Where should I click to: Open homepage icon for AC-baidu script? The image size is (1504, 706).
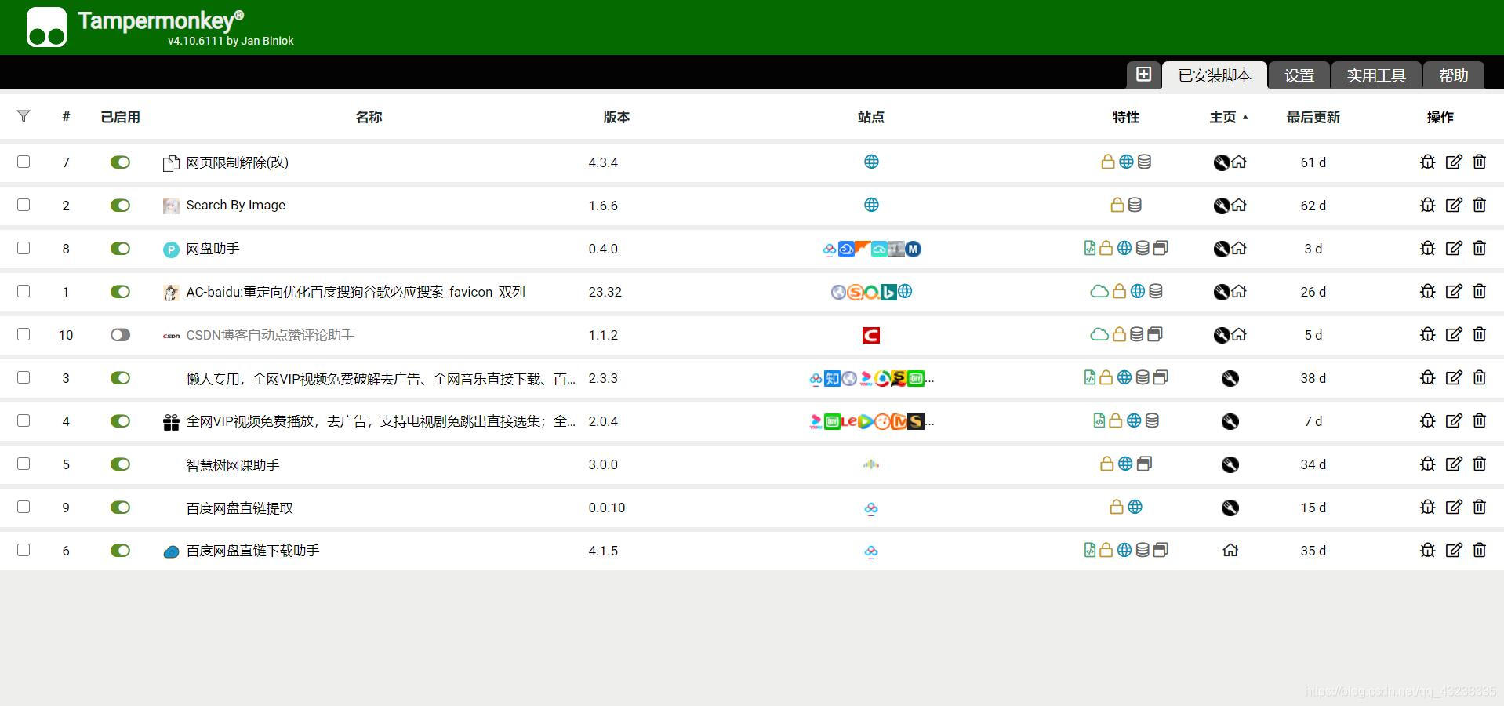pyautogui.click(x=1239, y=292)
